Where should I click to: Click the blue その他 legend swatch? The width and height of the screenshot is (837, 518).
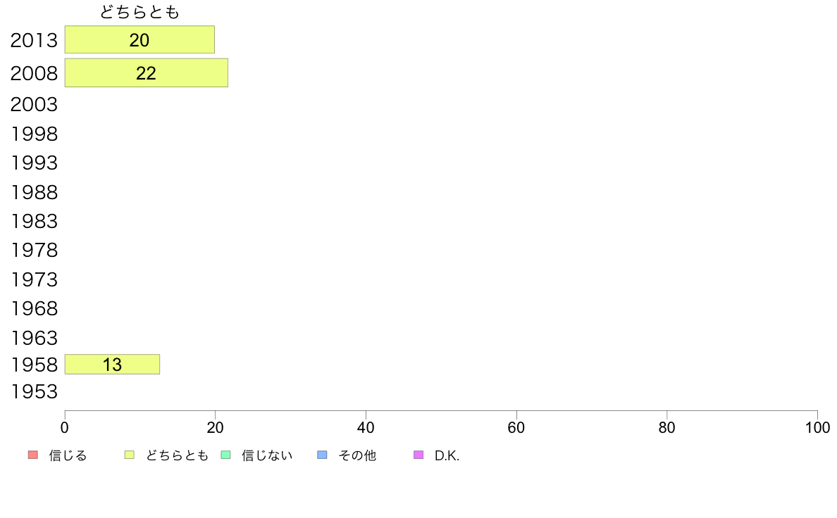322,455
